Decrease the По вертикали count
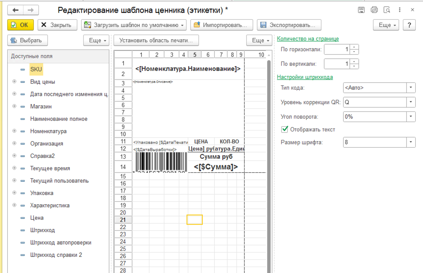The width and height of the screenshot is (423, 273). (x=354, y=67)
